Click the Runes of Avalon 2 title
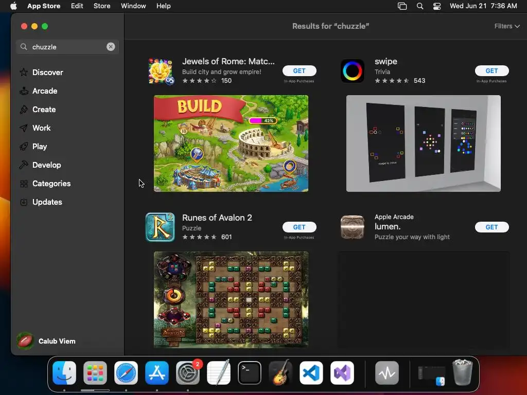527x395 pixels. click(217, 218)
